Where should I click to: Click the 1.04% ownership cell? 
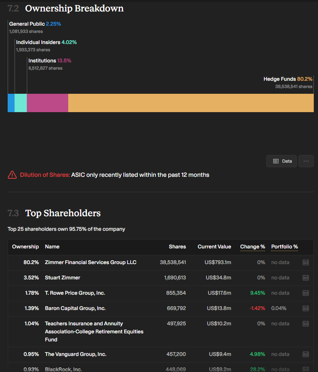coord(31,324)
